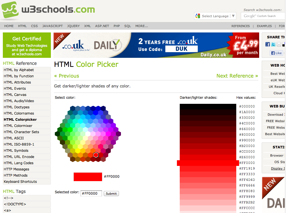
Task: Click REFERENCES in the top bar
Action: point(240,26)
